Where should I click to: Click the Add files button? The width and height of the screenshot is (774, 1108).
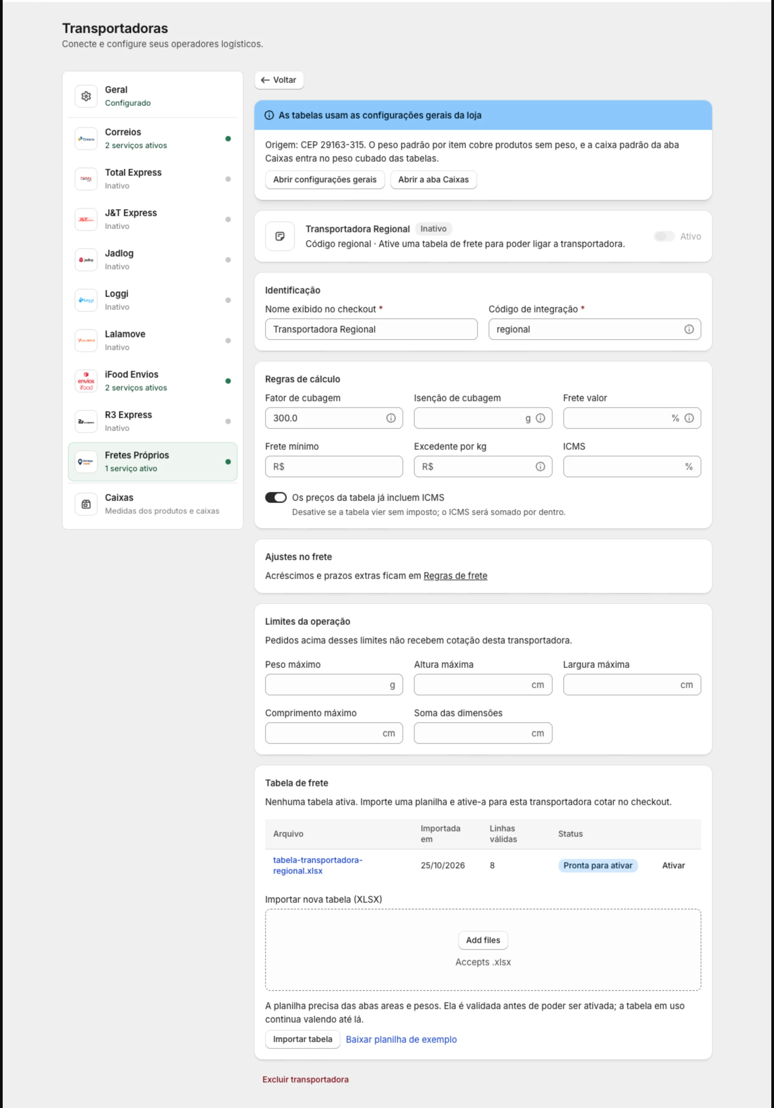pos(483,940)
